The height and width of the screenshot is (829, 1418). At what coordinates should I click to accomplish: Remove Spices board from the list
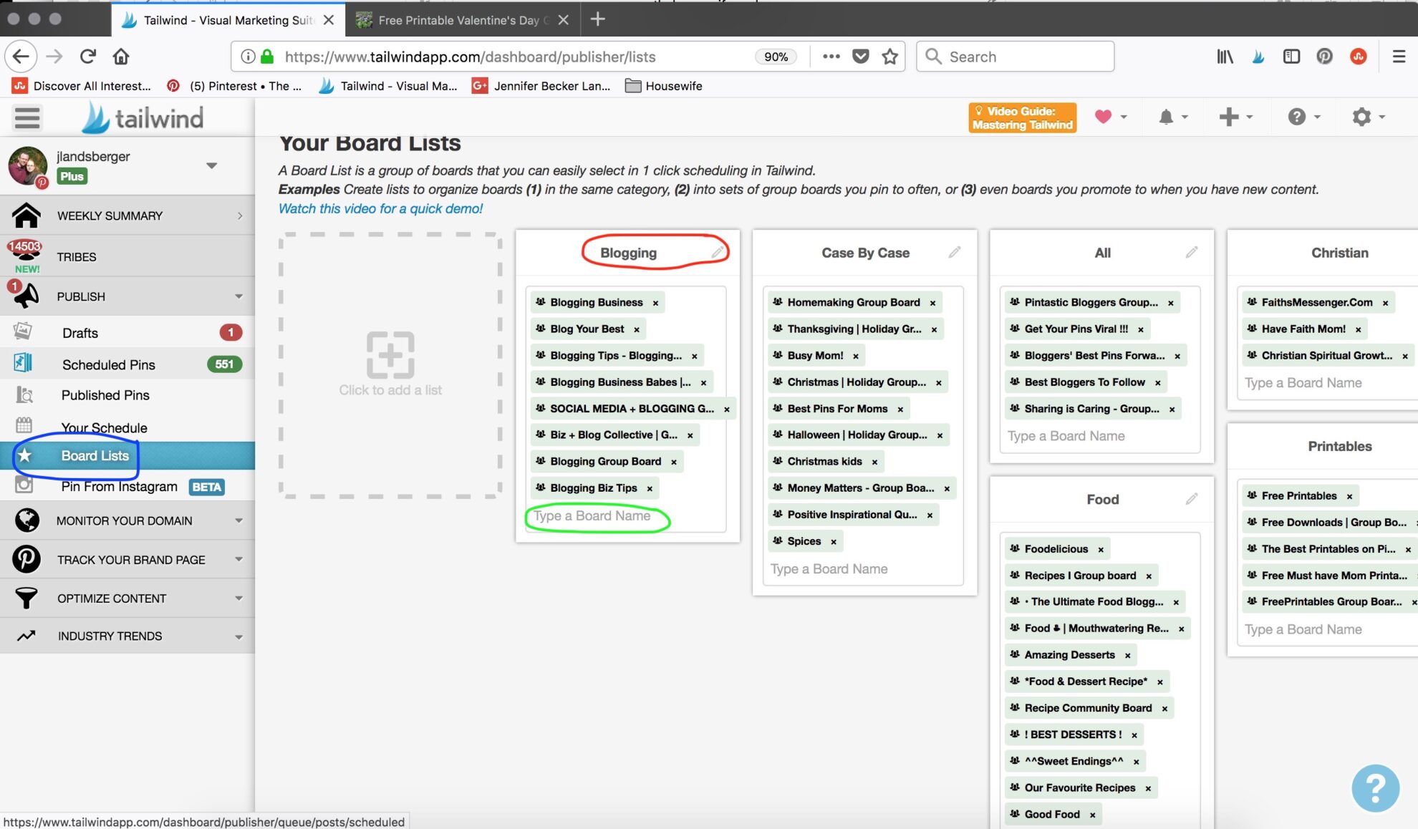click(x=834, y=542)
